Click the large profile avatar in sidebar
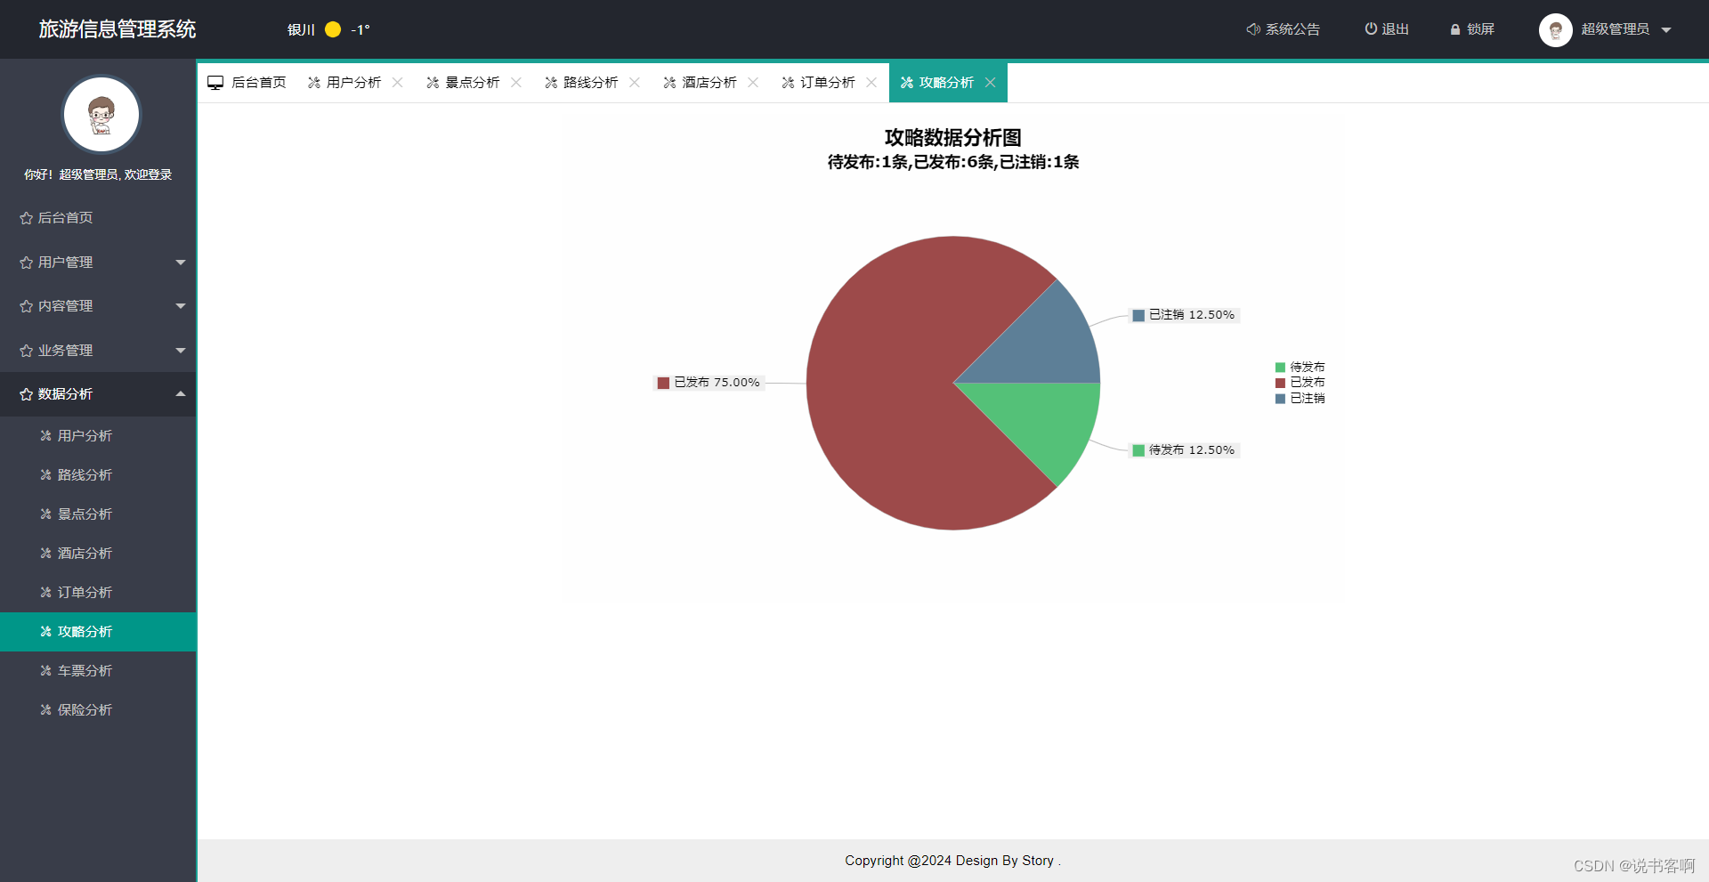Screen dimensions: 1709x882 101,115
